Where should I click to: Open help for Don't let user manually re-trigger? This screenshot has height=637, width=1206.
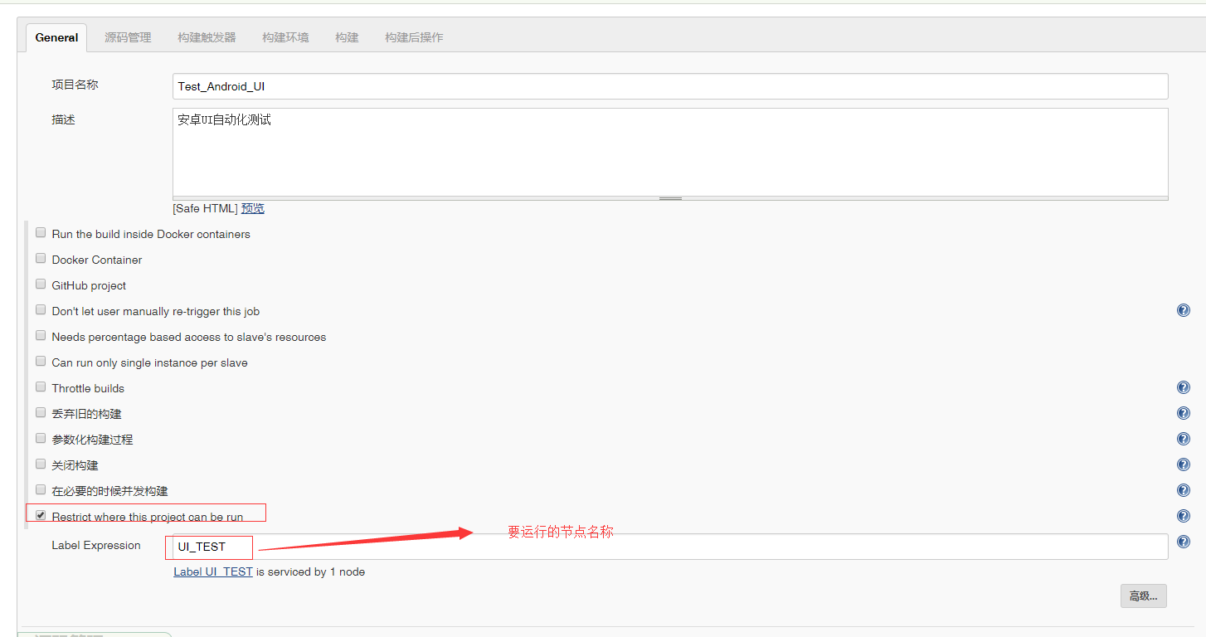(1184, 309)
